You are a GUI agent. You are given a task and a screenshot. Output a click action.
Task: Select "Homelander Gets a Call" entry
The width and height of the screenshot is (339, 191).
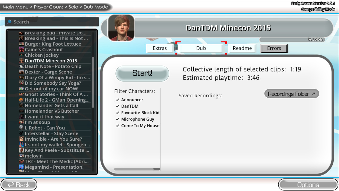tap(55, 106)
